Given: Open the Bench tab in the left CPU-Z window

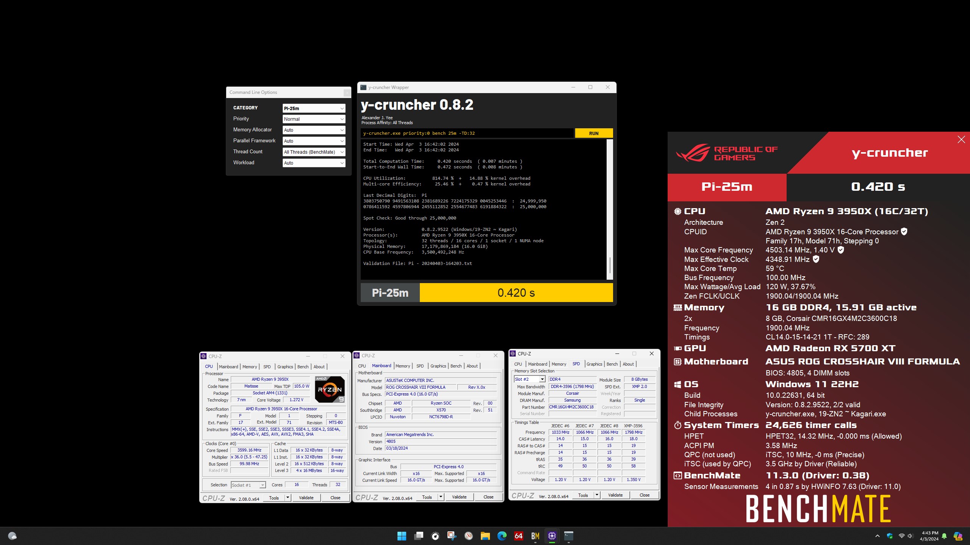Looking at the screenshot, I should 303,367.
